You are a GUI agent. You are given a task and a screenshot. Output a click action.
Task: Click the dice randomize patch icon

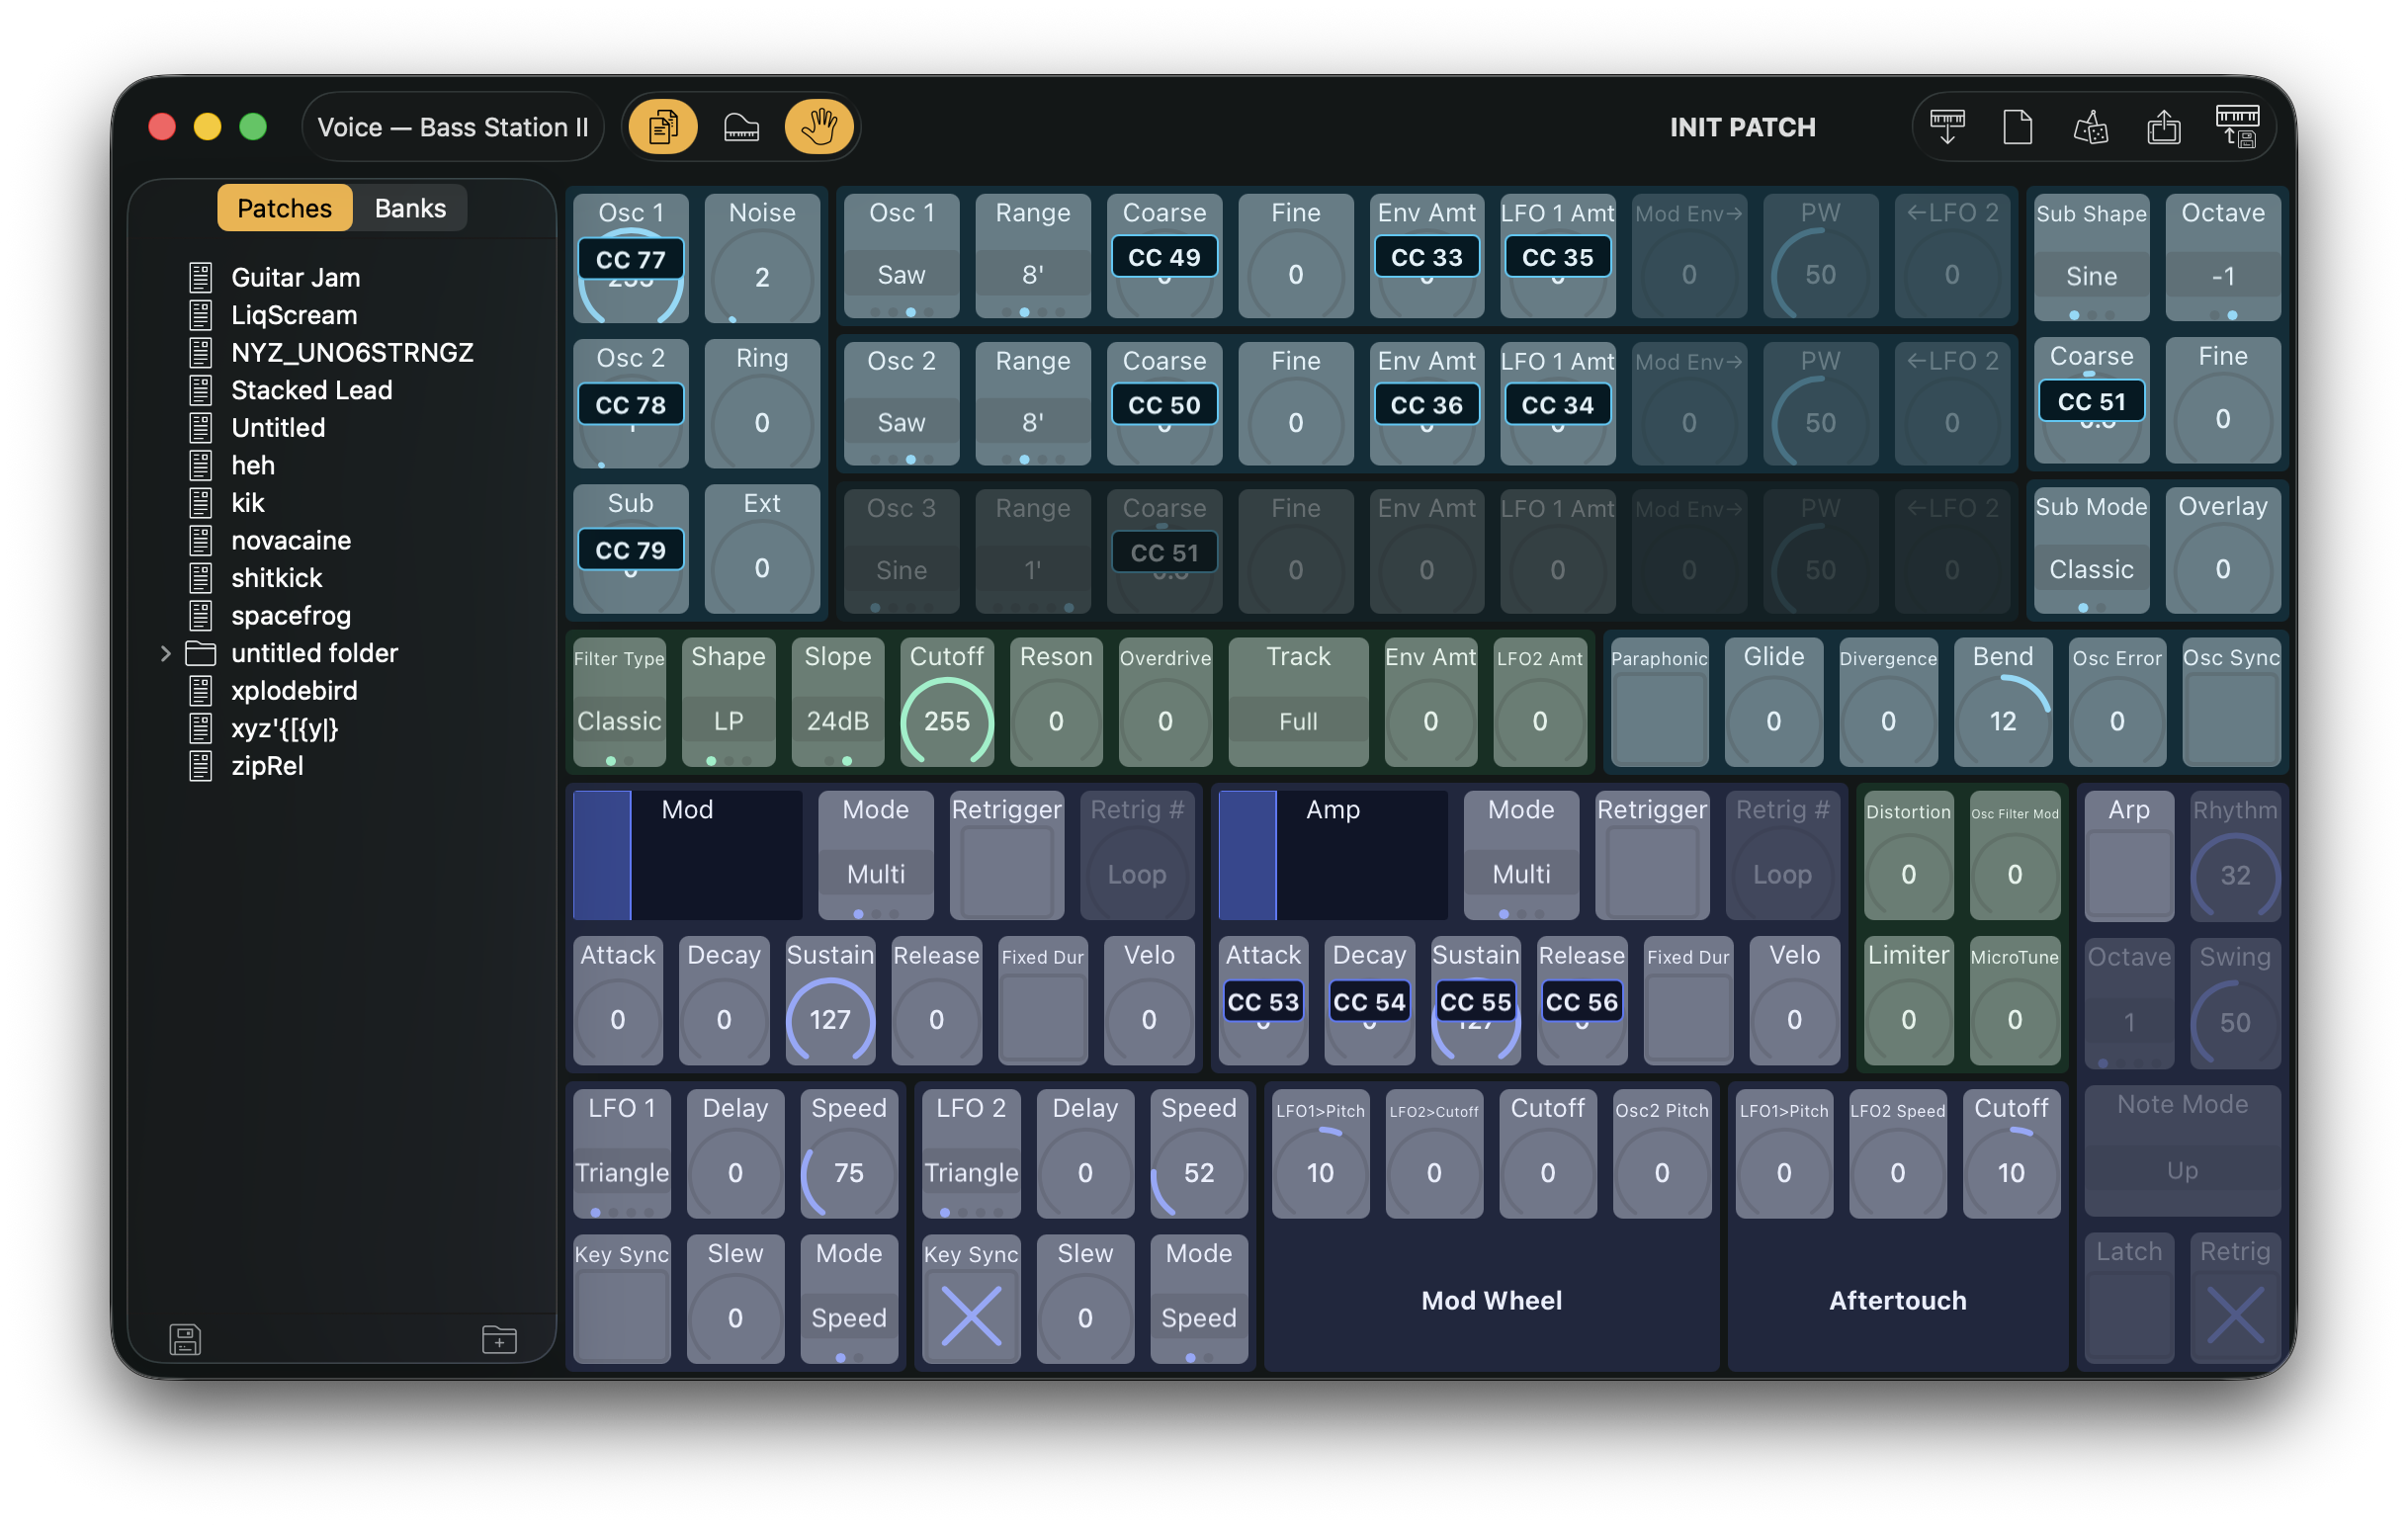click(x=2090, y=127)
